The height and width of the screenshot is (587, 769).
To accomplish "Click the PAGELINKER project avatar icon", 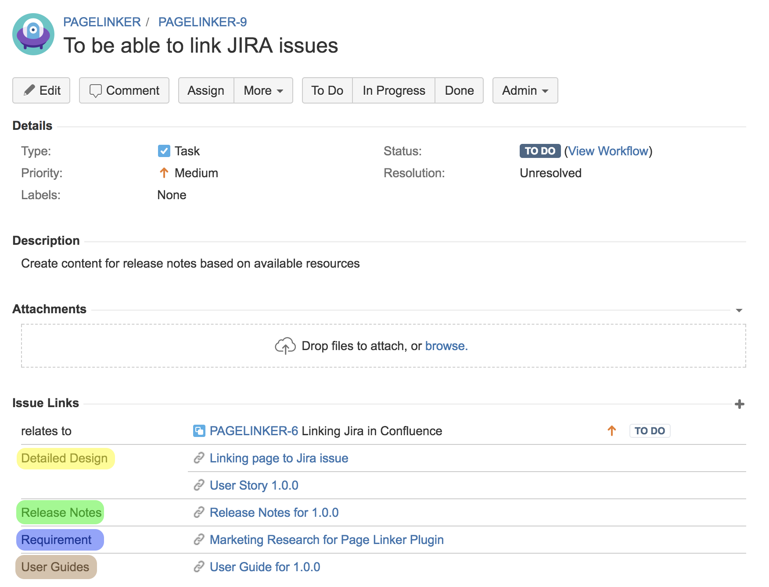I will click(x=33, y=34).
